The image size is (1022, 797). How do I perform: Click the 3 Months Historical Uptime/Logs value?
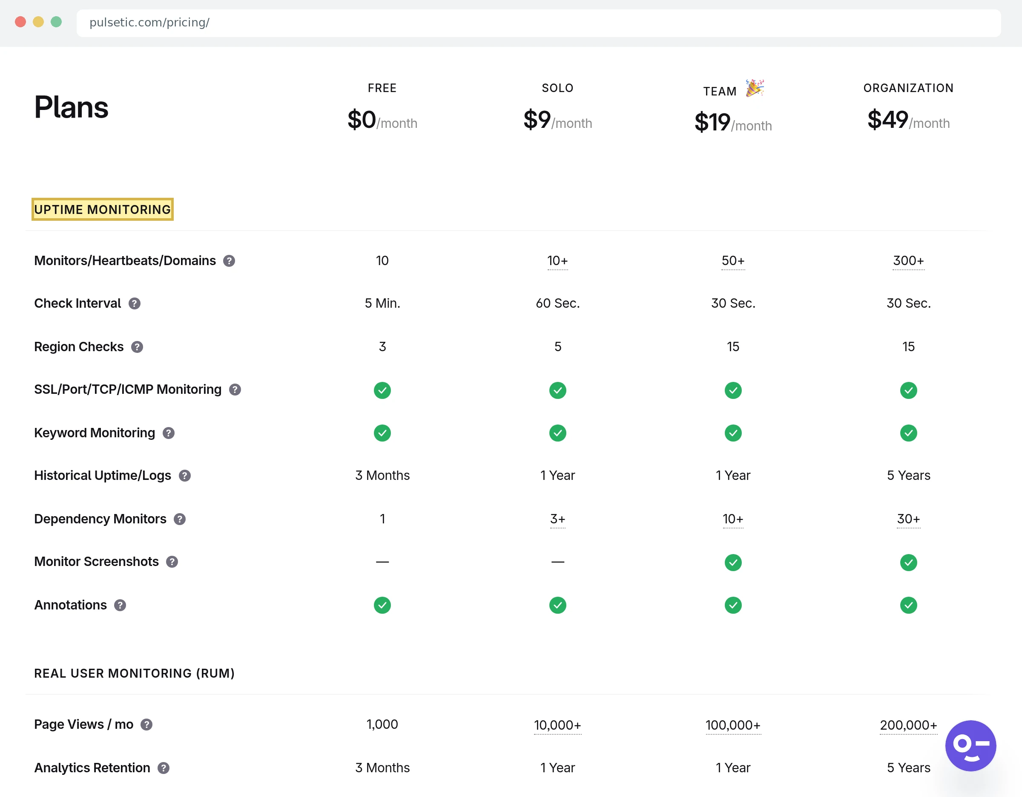(x=382, y=476)
